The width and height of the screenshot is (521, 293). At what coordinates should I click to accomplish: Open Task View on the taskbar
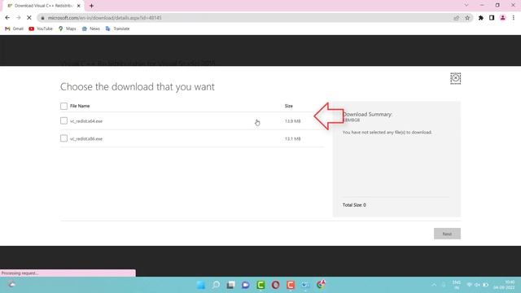(231, 285)
